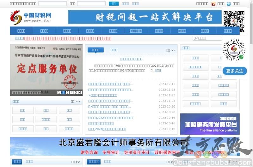Open the 财税问题一站式解决平台 banner
Image resolution: width=253 pixels, height=167 pixels.
click(145, 17)
